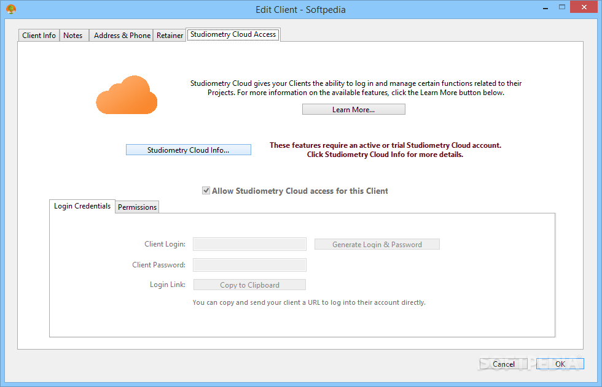Open the Notes tab
This screenshot has width=602, height=387.
tap(73, 35)
